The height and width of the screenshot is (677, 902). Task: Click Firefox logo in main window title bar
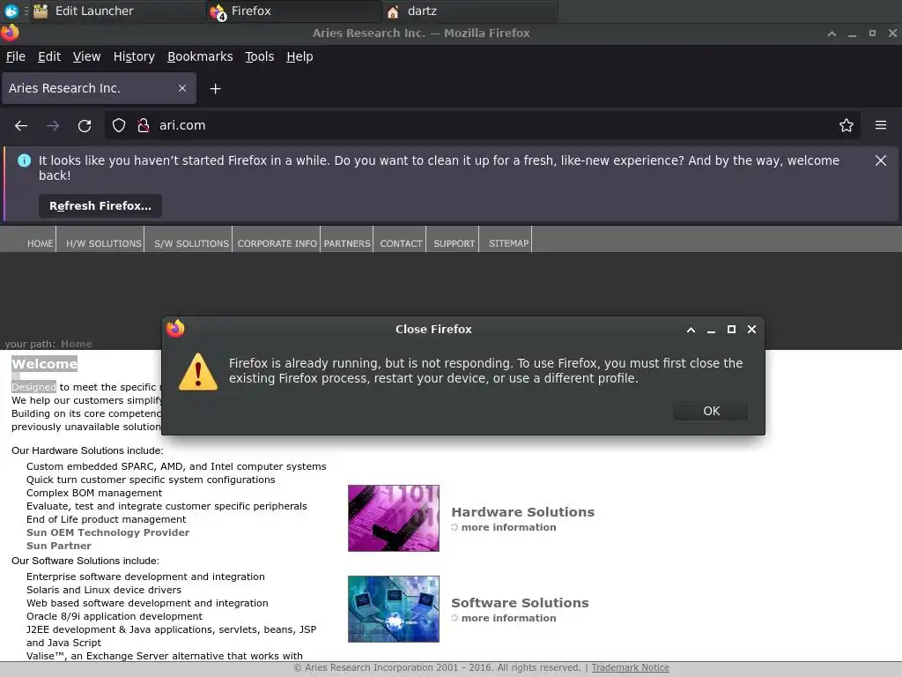pyautogui.click(x=10, y=33)
